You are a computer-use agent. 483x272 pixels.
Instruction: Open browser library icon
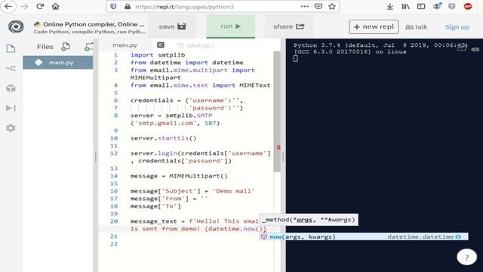(x=405, y=7)
